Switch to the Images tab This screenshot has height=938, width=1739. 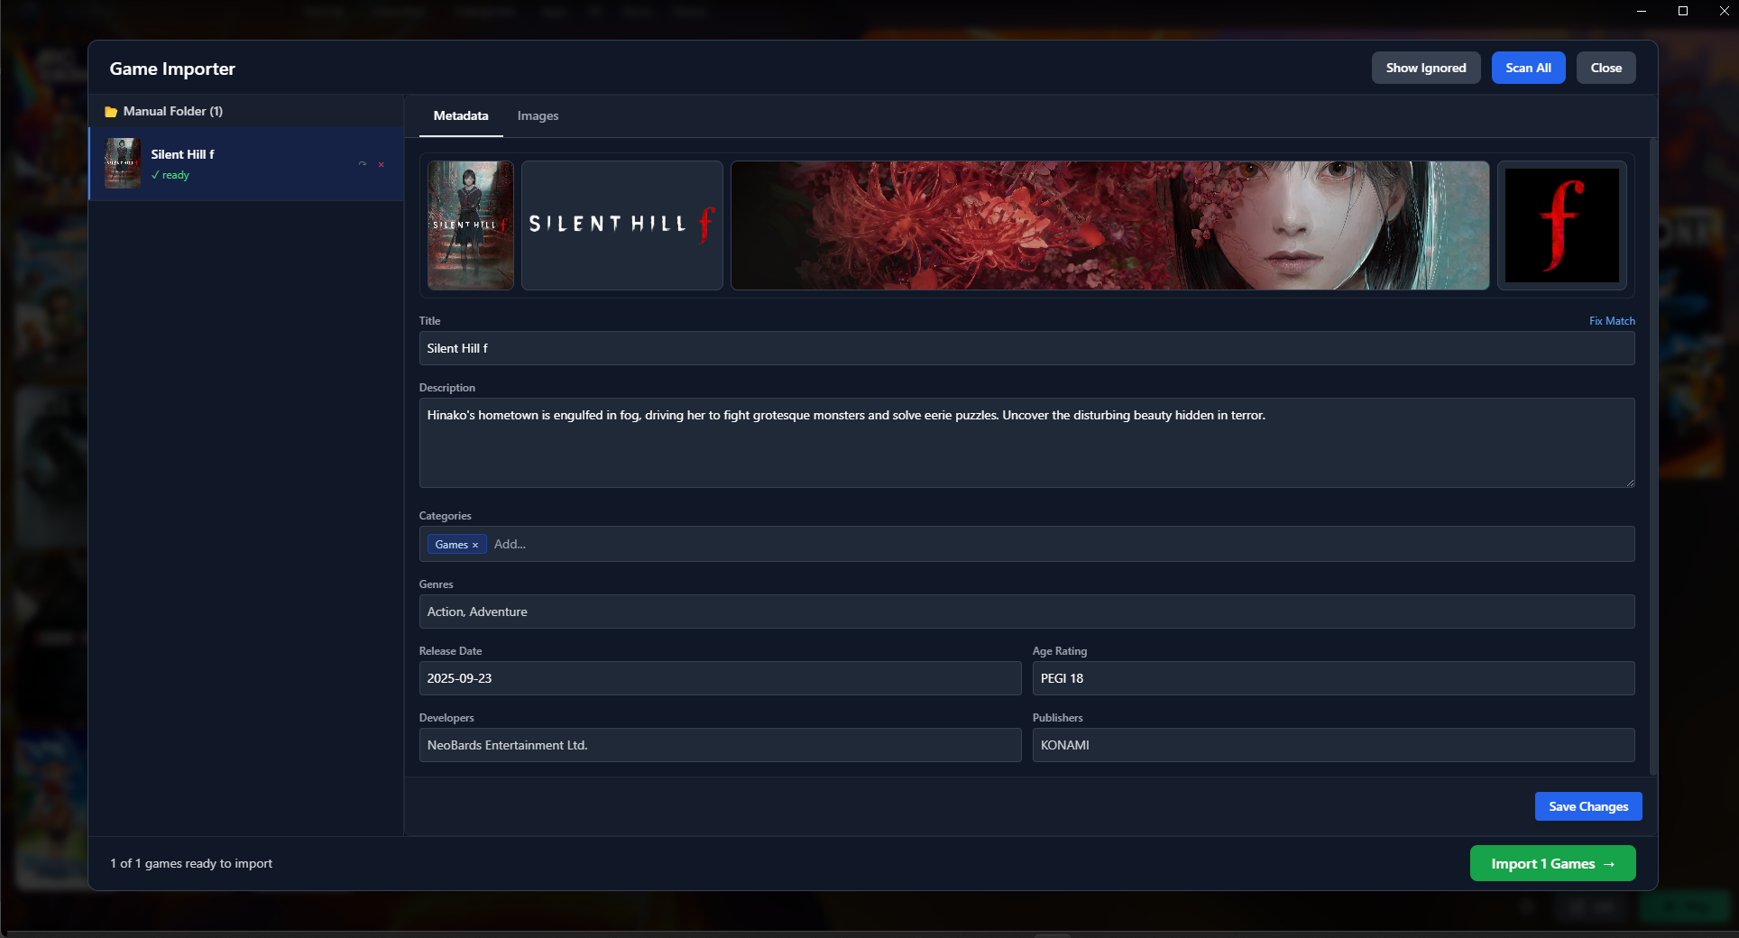538,115
